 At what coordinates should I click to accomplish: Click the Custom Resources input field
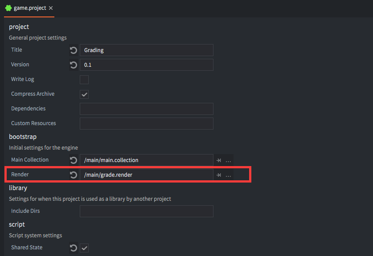(x=146, y=123)
